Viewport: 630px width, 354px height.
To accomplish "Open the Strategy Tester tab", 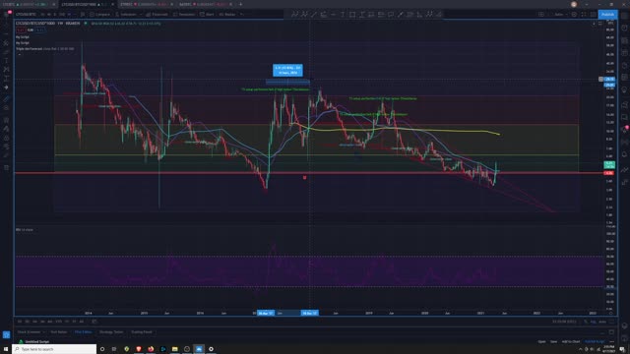I will 111,332.
